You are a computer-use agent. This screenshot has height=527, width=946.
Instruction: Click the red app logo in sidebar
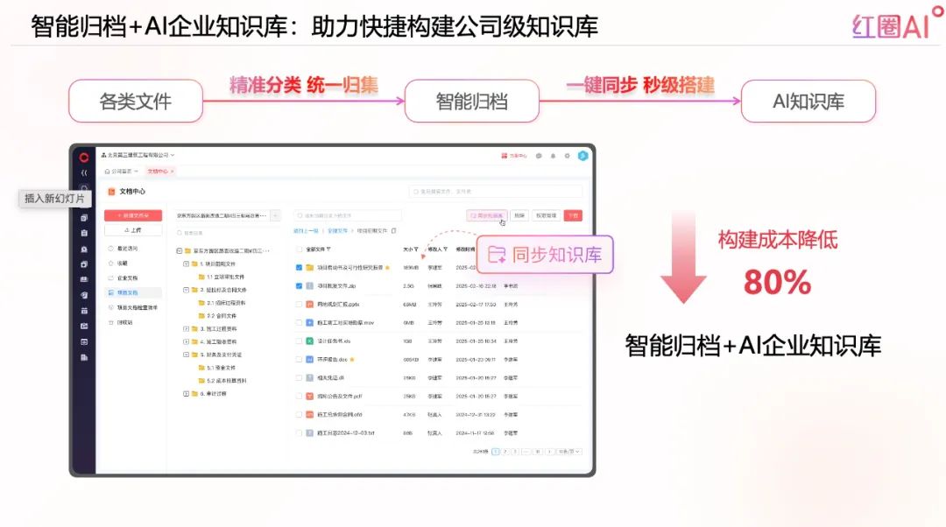(x=84, y=158)
